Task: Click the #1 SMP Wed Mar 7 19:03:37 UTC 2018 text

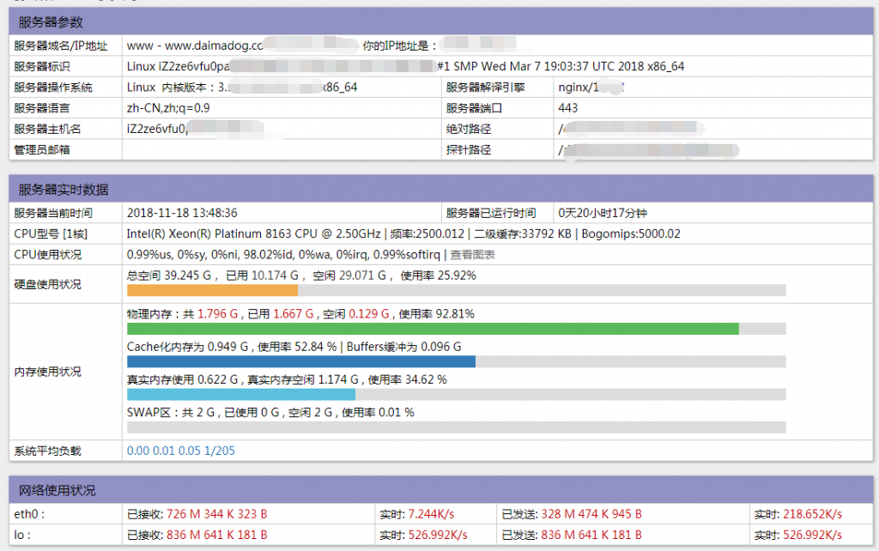Action: tap(561, 66)
